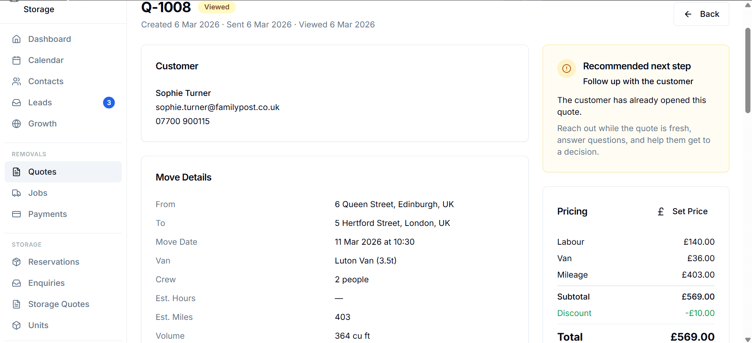The image size is (752, 343).
Task: Open the Enquiries tray icon
Action: pyautogui.click(x=16, y=283)
